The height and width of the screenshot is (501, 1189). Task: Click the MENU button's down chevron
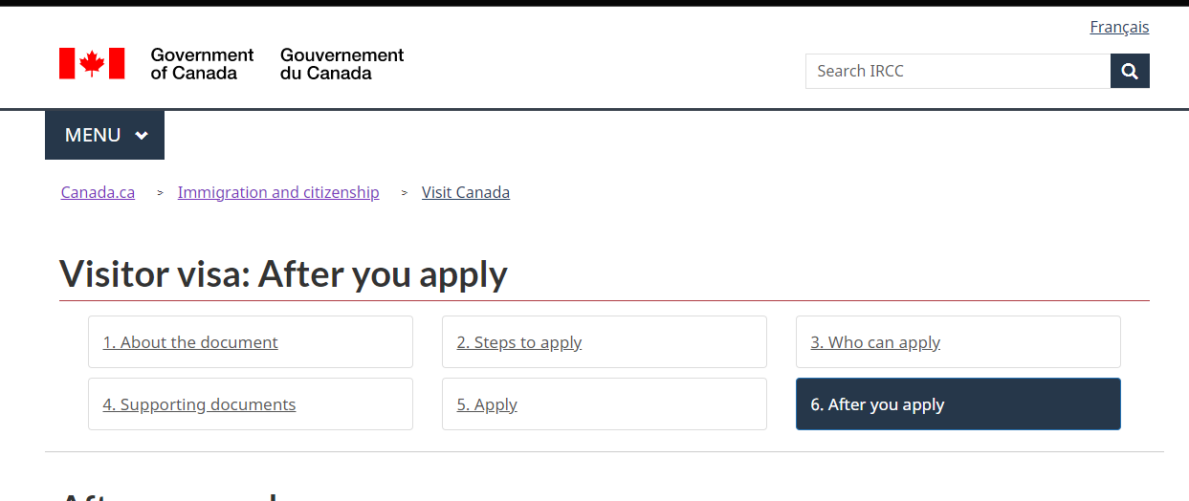click(x=142, y=136)
